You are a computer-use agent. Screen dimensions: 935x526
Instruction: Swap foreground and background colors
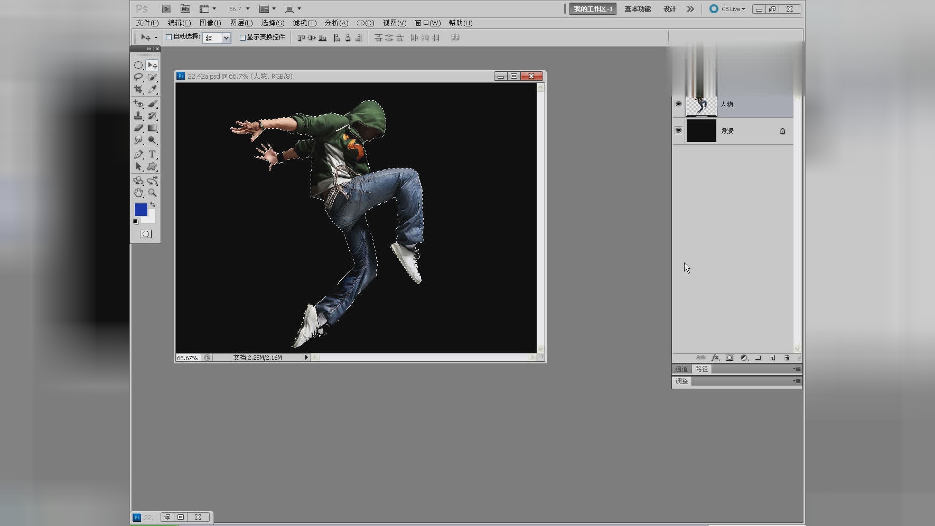tap(153, 204)
